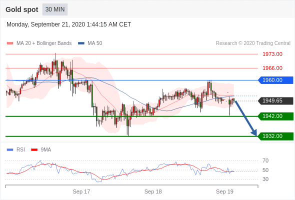
Task: Click the RSI legend label
Action: pos(20,150)
